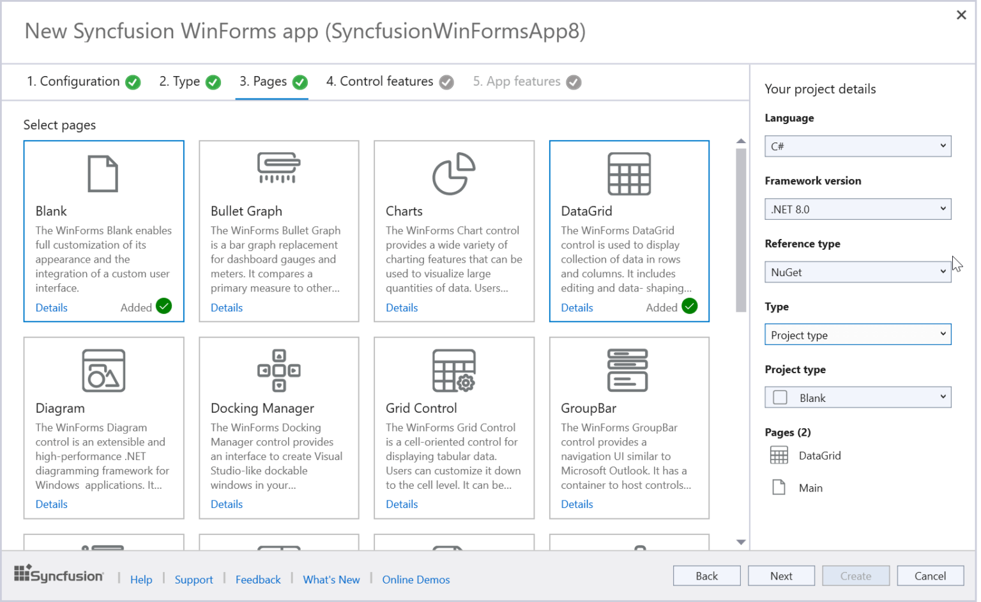Open the Framework version .NET 8.0 dropdown

858,208
